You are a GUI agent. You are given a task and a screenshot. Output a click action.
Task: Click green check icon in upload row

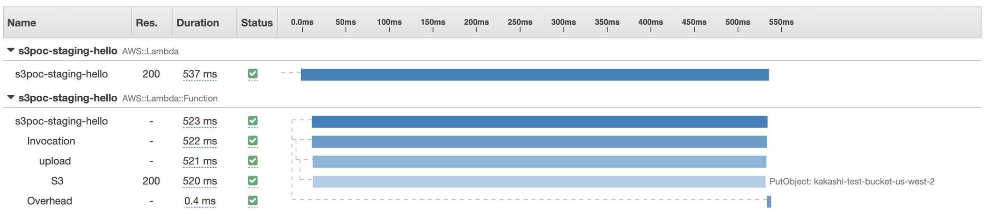253,161
